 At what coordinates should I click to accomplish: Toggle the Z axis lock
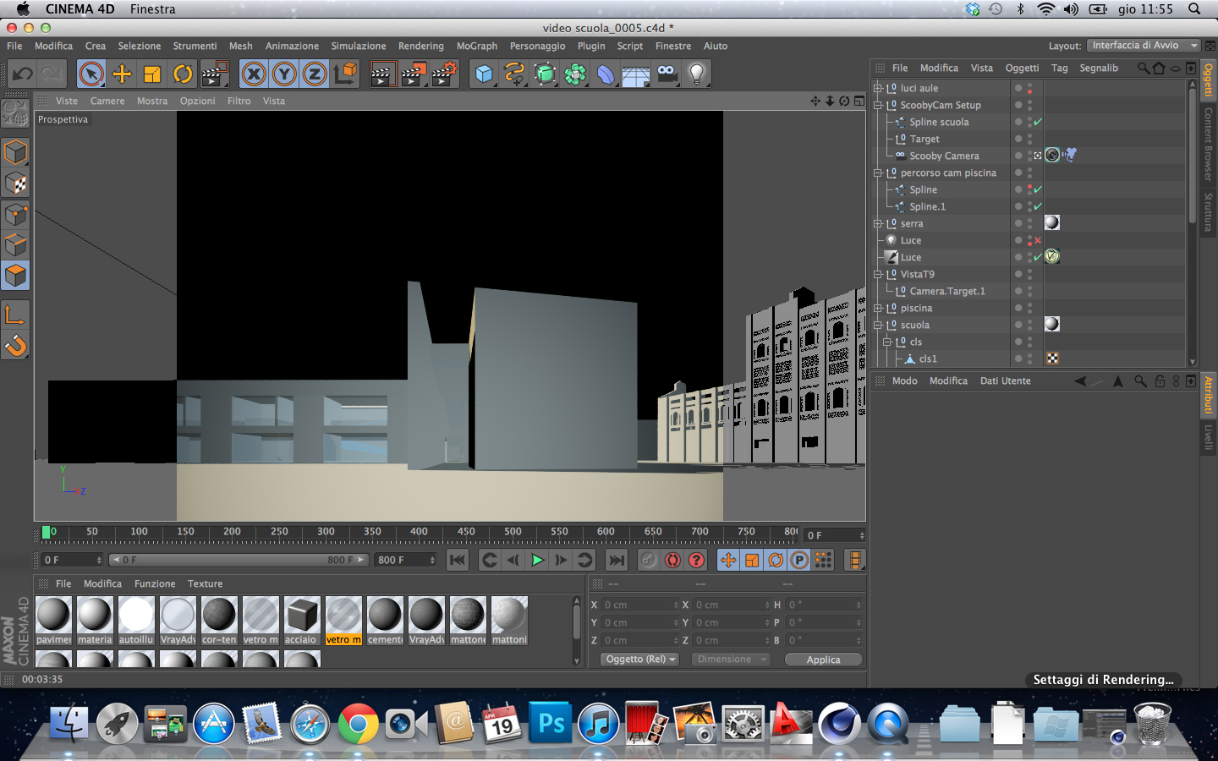coord(315,74)
